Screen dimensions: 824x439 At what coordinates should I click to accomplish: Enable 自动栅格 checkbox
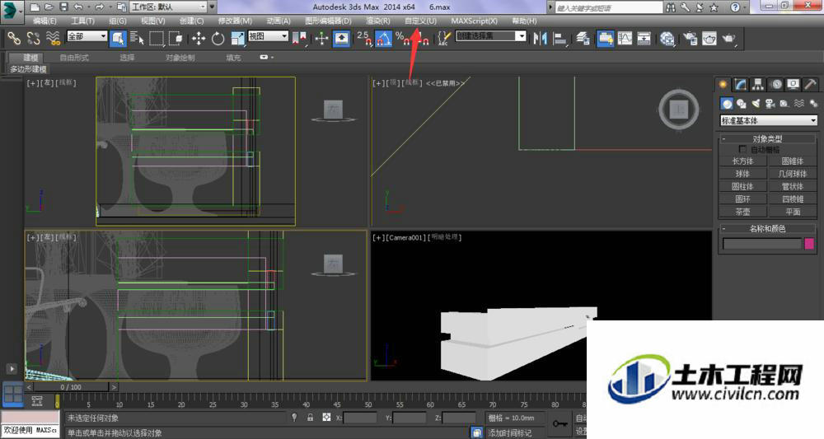coord(742,150)
